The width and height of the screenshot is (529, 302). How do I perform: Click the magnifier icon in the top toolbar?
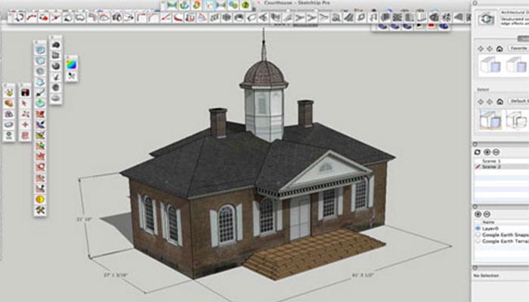336,17
